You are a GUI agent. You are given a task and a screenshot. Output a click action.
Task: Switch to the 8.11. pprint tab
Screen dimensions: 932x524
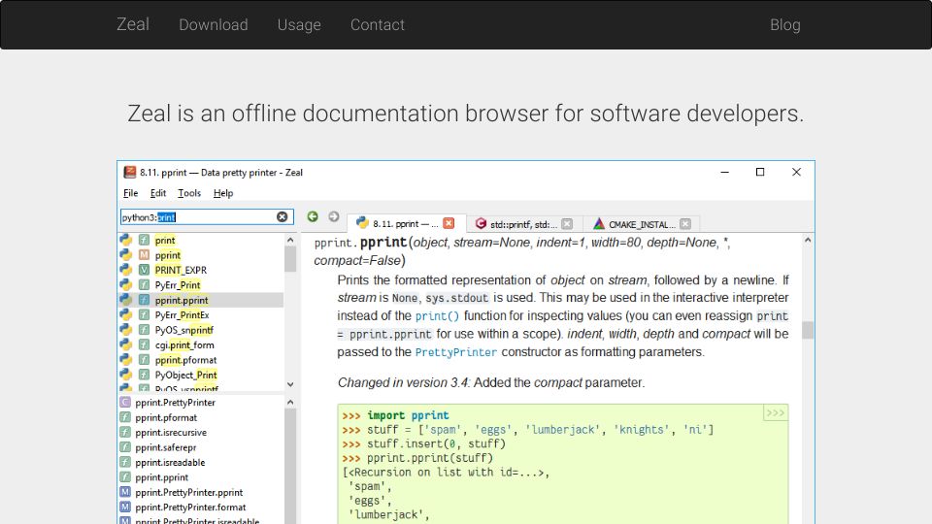click(406, 224)
